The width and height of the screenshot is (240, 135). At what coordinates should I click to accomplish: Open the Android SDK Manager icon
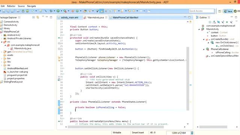tap(23, 11)
